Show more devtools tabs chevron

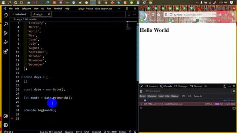click(x=206, y=86)
